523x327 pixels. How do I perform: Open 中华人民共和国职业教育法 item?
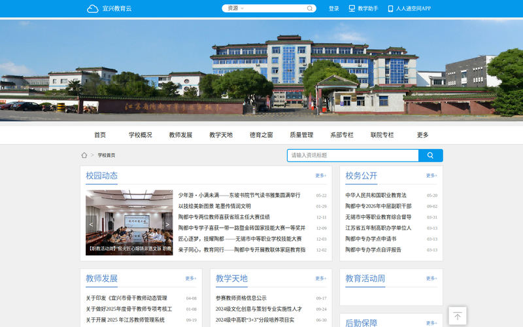click(376, 195)
